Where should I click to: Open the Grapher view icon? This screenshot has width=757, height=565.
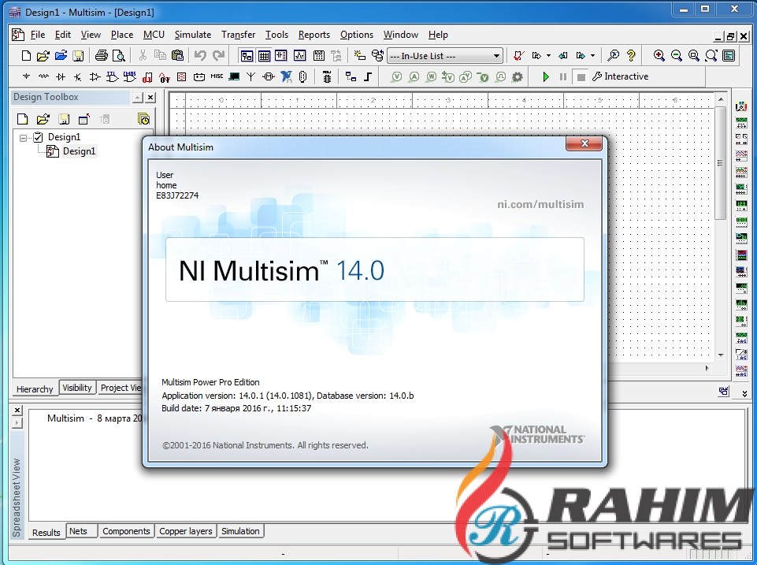[300, 56]
